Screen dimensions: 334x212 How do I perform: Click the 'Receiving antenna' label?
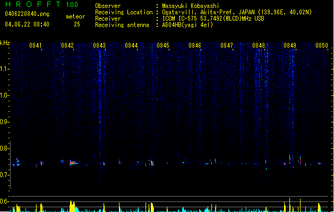(122, 25)
